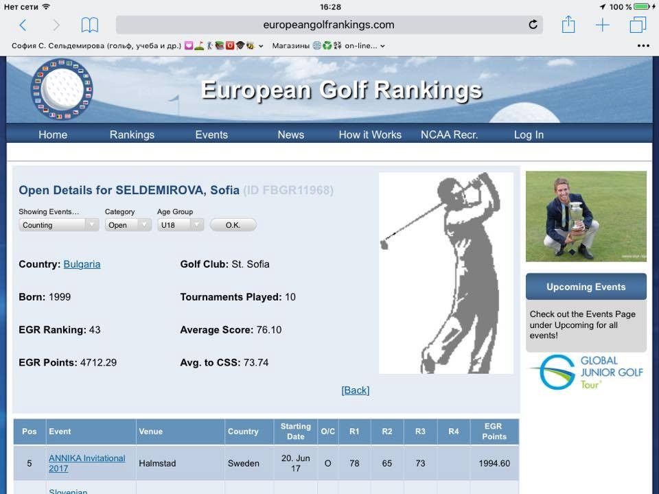Screen dimensions: 659x494
Task: Tap Wi-Fi status icon
Action: tap(46, 6)
